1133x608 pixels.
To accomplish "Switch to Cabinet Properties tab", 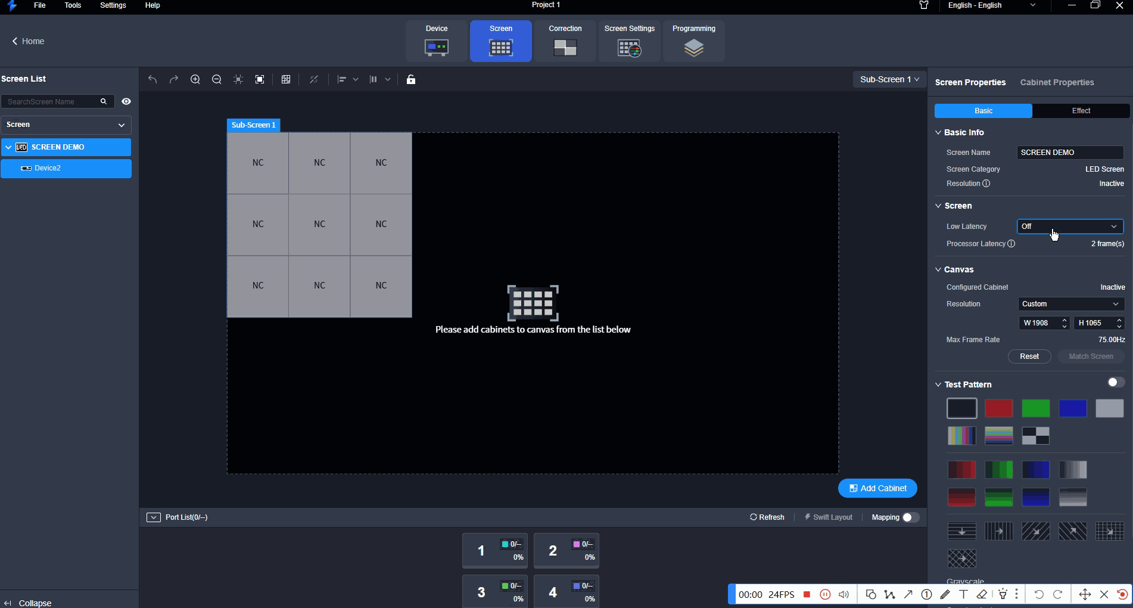I will tap(1057, 82).
